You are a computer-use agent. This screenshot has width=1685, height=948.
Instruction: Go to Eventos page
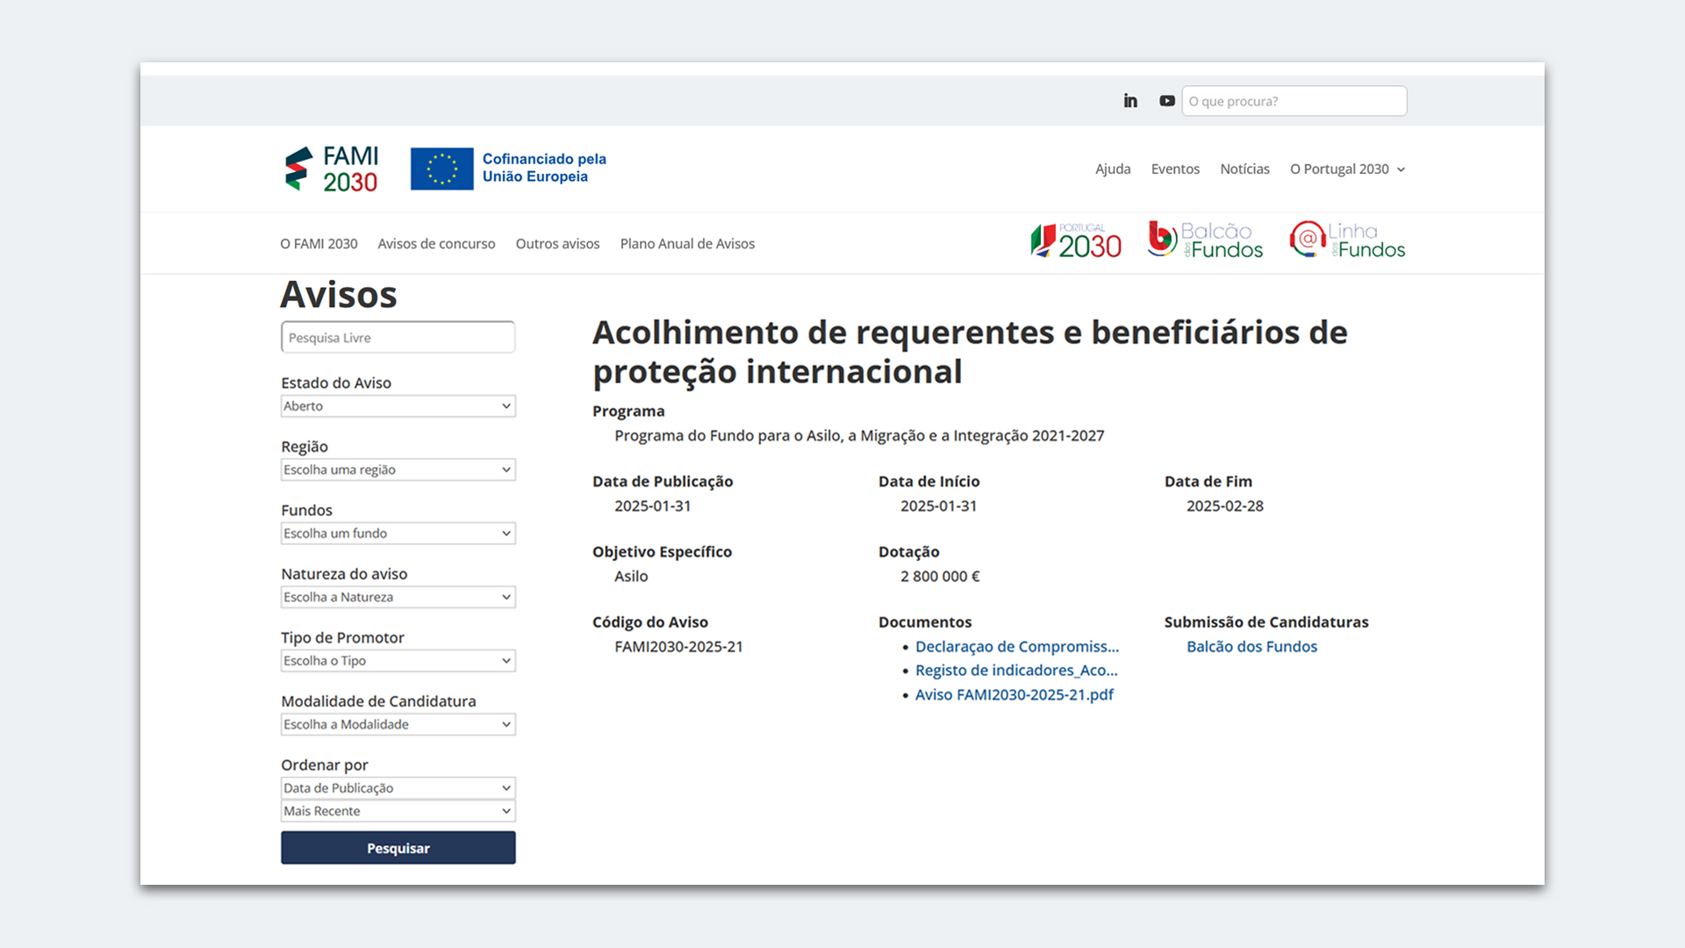coord(1175,169)
